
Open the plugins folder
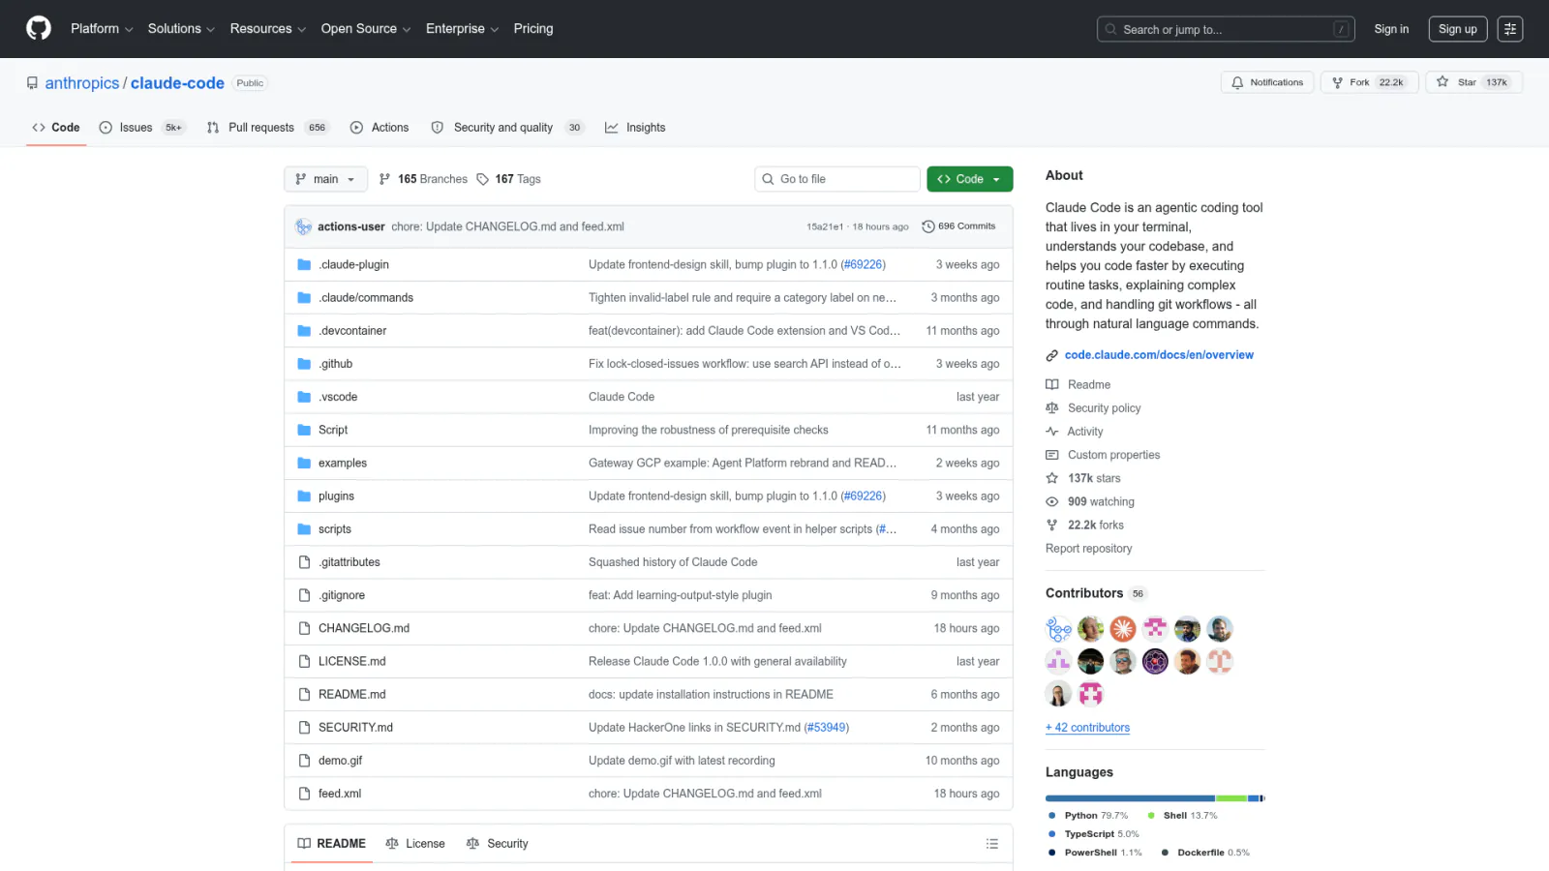tap(336, 496)
